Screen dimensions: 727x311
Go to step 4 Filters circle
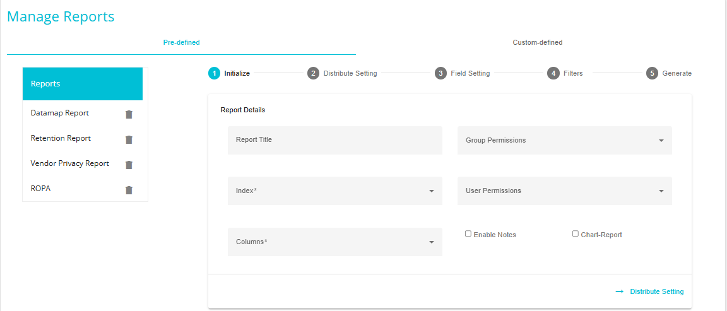click(553, 73)
